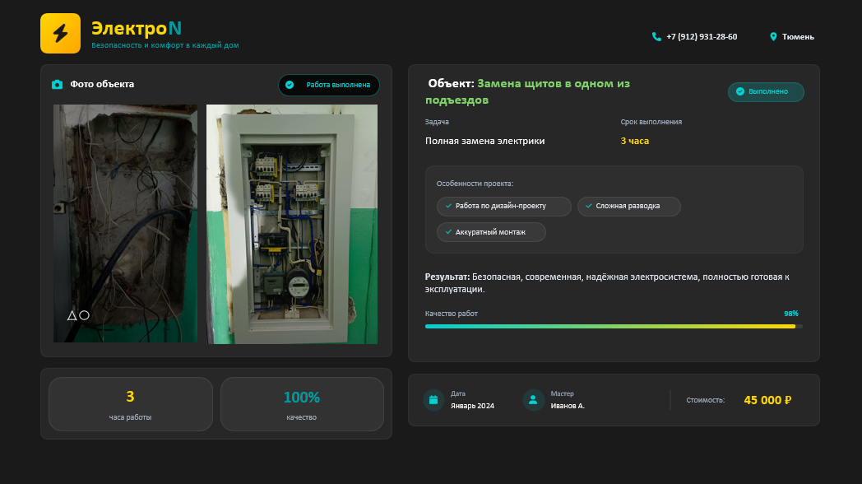
Task: Click checkmark icon in Работа выполнена badge
Action: (x=290, y=85)
